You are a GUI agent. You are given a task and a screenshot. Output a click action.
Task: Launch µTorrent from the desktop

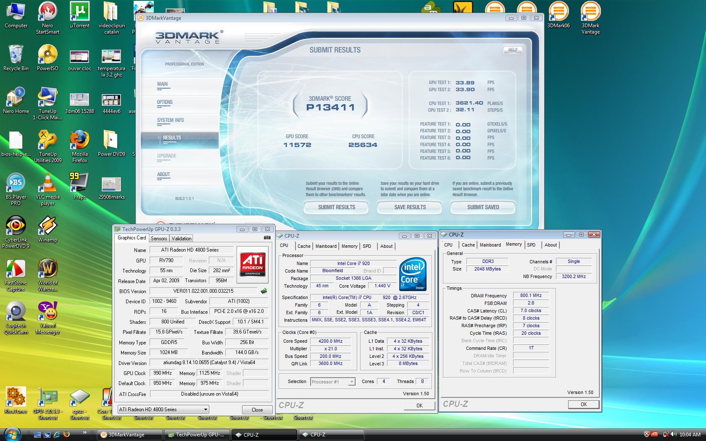tap(79, 15)
